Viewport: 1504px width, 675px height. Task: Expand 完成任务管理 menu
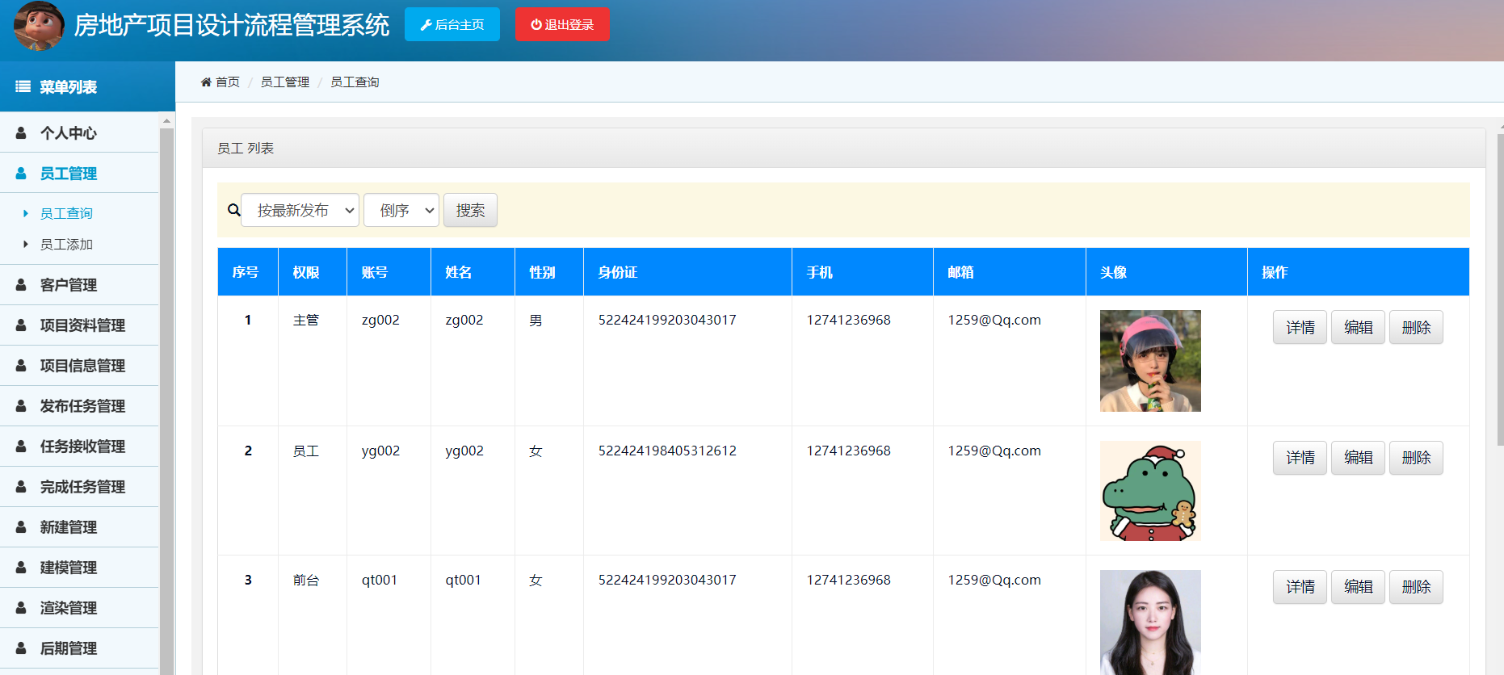pos(79,486)
